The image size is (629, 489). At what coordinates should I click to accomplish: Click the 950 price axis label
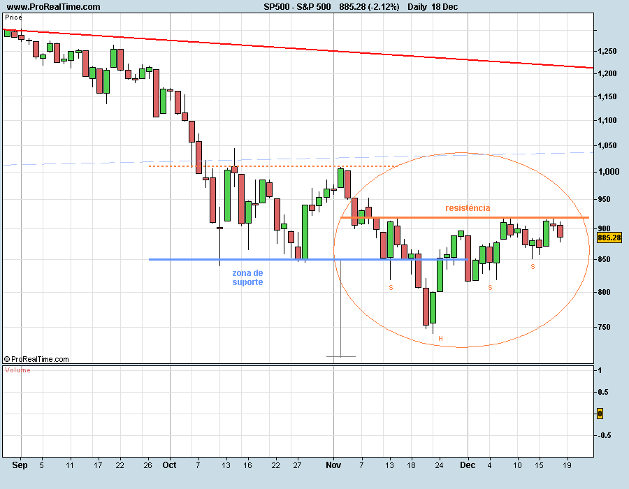click(604, 199)
